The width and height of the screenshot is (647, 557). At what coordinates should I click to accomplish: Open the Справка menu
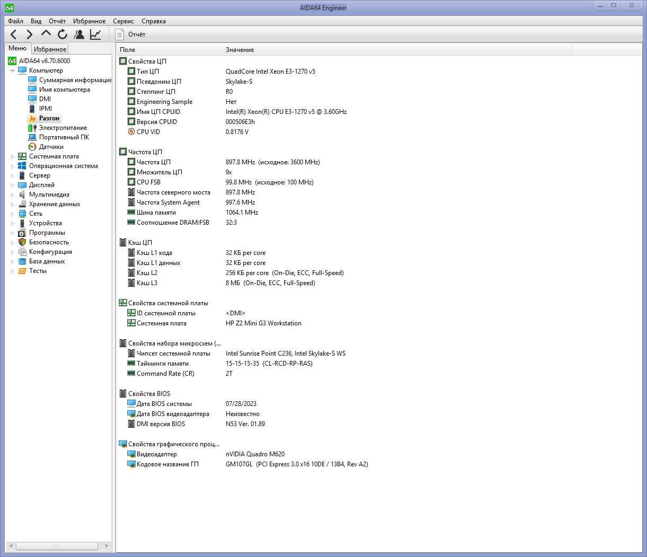(x=154, y=21)
